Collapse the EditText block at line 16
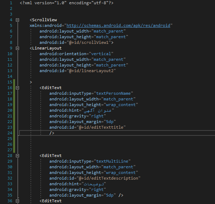 point(17,88)
